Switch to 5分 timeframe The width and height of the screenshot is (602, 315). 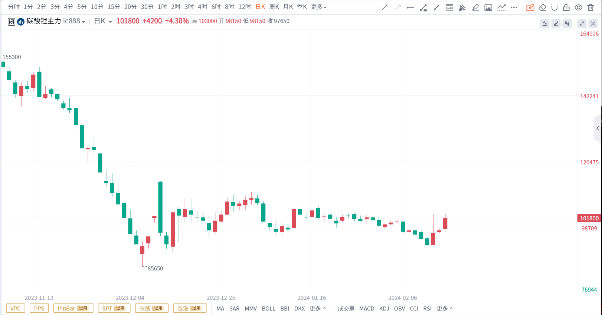pos(82,7)
